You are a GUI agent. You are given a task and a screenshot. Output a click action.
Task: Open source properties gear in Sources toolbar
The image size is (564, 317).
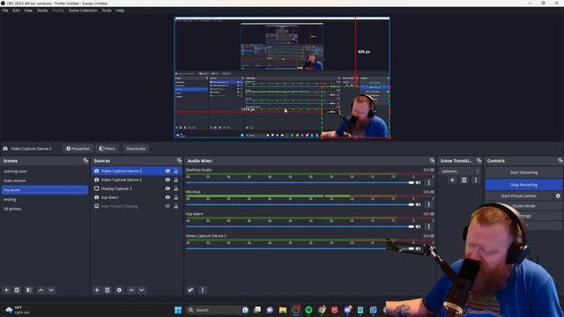[119, 290]
